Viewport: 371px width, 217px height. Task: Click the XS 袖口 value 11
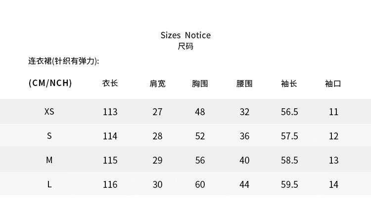pyautogui.click(x=333, y=112)
